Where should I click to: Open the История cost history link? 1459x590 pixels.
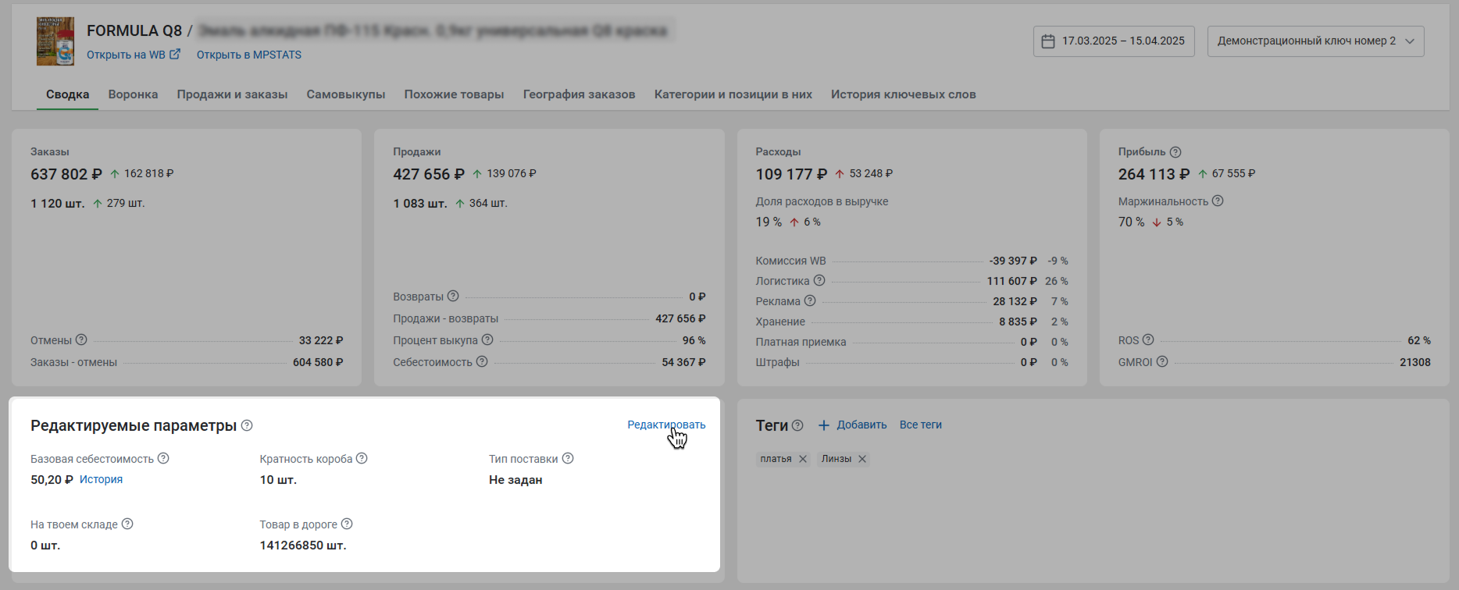[101, 479]
